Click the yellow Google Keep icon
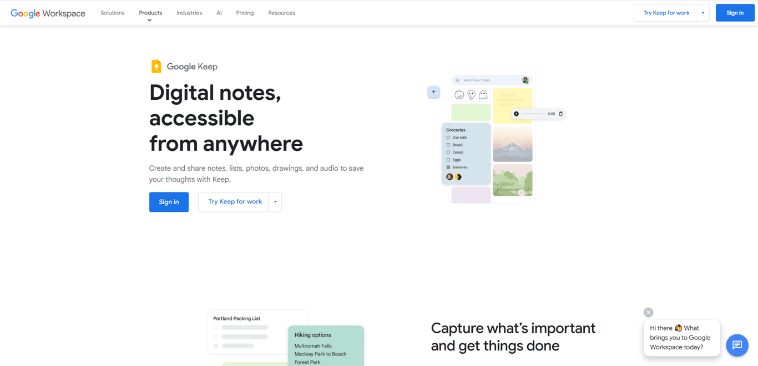The height and width of the screenshot is (366, 758). click(156, 67)
